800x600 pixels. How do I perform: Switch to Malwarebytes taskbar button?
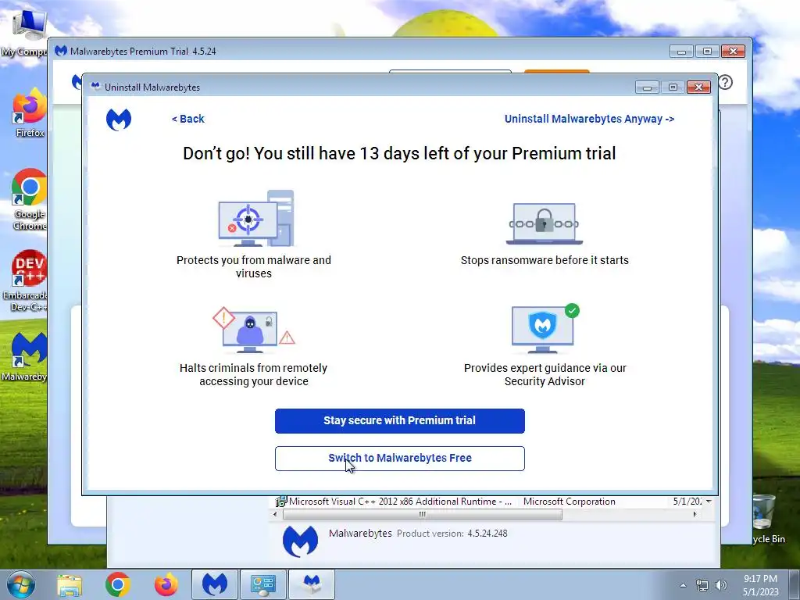[215, 584]
